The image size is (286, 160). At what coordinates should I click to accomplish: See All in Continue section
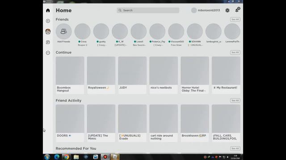(x=235, y=52)
